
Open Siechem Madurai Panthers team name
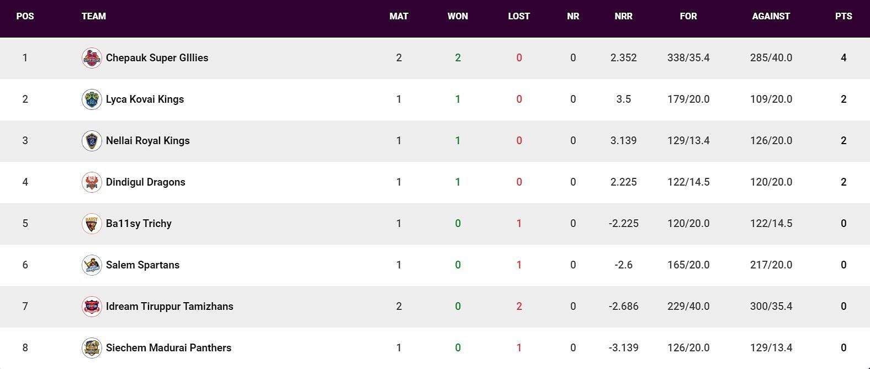click(x=168, y=347)
